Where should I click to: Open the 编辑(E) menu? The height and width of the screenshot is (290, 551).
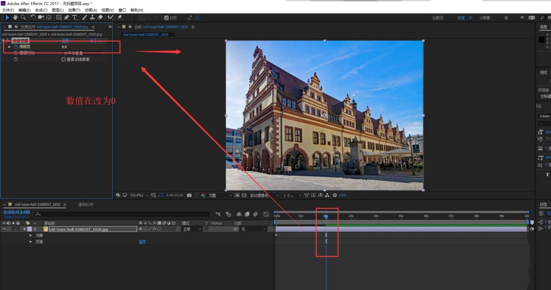24,10
